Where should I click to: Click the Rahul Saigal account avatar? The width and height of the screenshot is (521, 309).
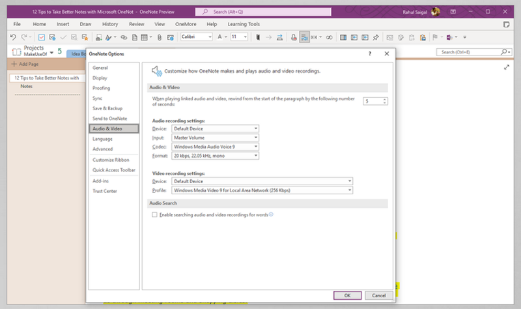pos(436,12)
